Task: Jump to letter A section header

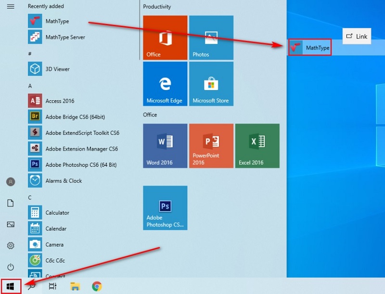Action: pyautogui.click(x=30, y=86)
